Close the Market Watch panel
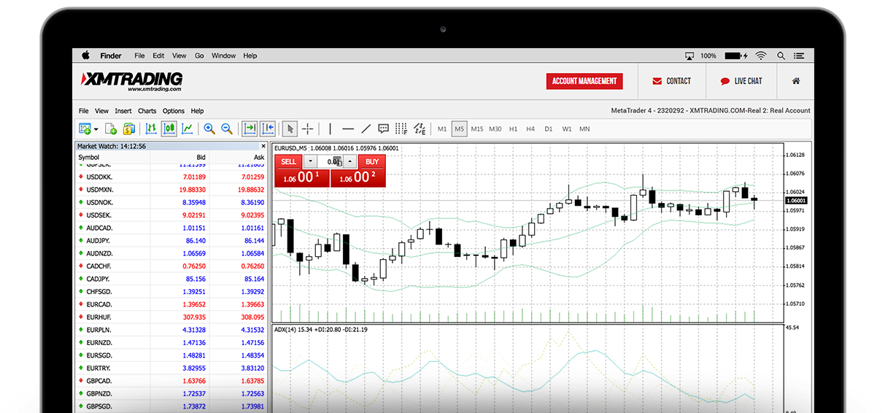 coord(263,147)
